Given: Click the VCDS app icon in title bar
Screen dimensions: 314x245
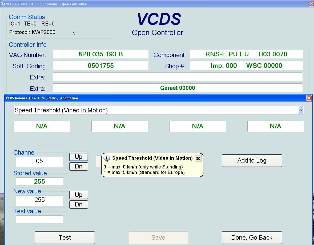Looking at the screenshot, I should 3,4.
